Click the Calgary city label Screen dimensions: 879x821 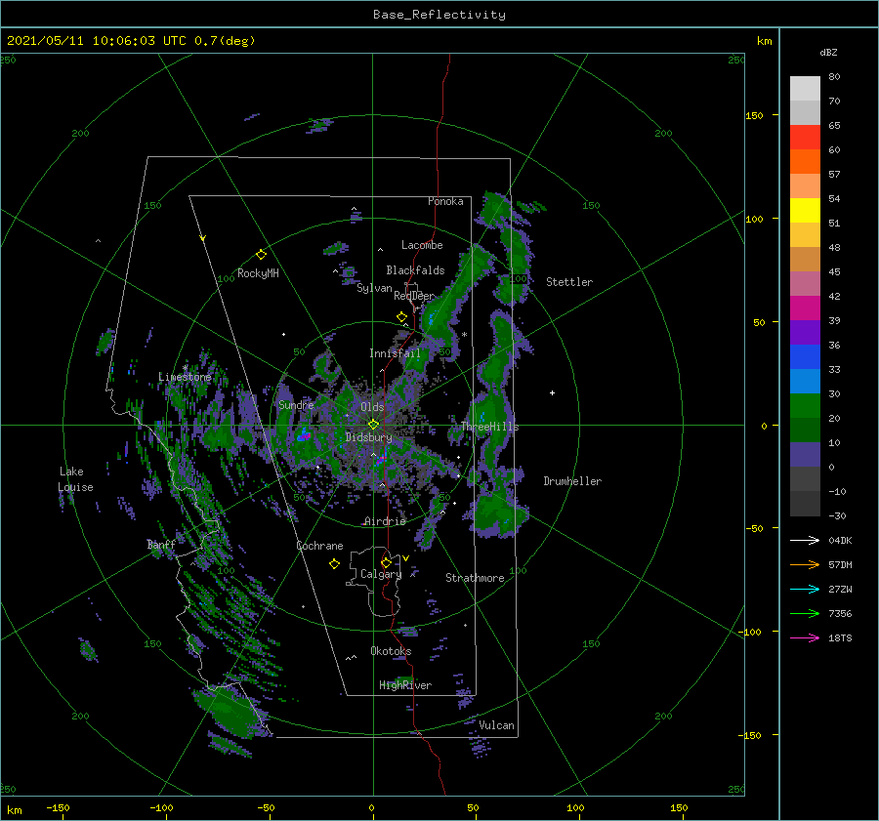[381, 574]
